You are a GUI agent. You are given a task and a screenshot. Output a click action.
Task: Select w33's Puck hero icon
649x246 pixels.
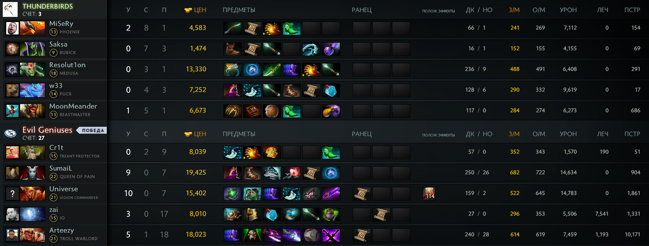pyautogui.click(x=32, y=90)
